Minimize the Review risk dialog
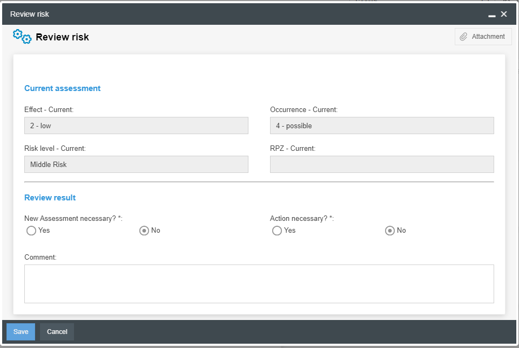Screen dimensions: 519x348 [x=491, y=15]
